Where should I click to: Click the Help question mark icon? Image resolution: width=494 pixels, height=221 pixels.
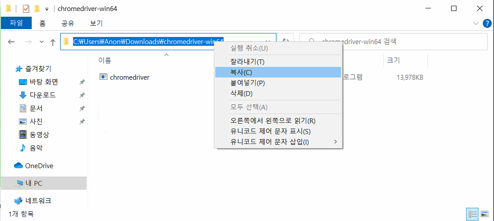coord(487,23)
